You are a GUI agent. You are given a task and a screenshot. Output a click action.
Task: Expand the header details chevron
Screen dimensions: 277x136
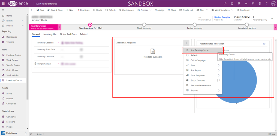click(x=272, y=18)
